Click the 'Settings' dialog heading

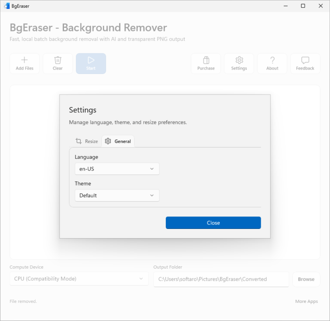click(x=83, y=110)
